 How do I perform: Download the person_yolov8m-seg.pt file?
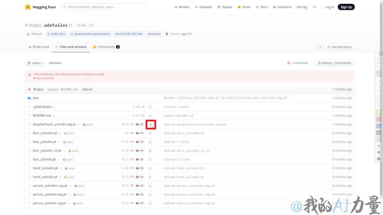[150, 186]
